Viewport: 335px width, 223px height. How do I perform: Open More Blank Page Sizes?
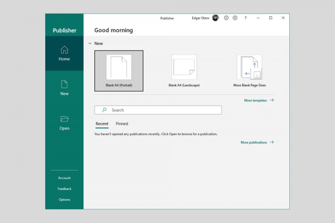[x=250, y=71]
